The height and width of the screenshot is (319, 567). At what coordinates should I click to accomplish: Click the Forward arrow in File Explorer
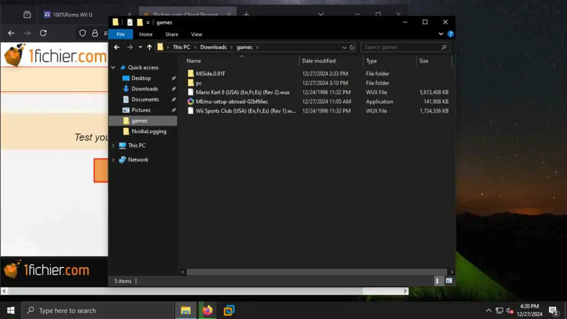click(130, 47)
